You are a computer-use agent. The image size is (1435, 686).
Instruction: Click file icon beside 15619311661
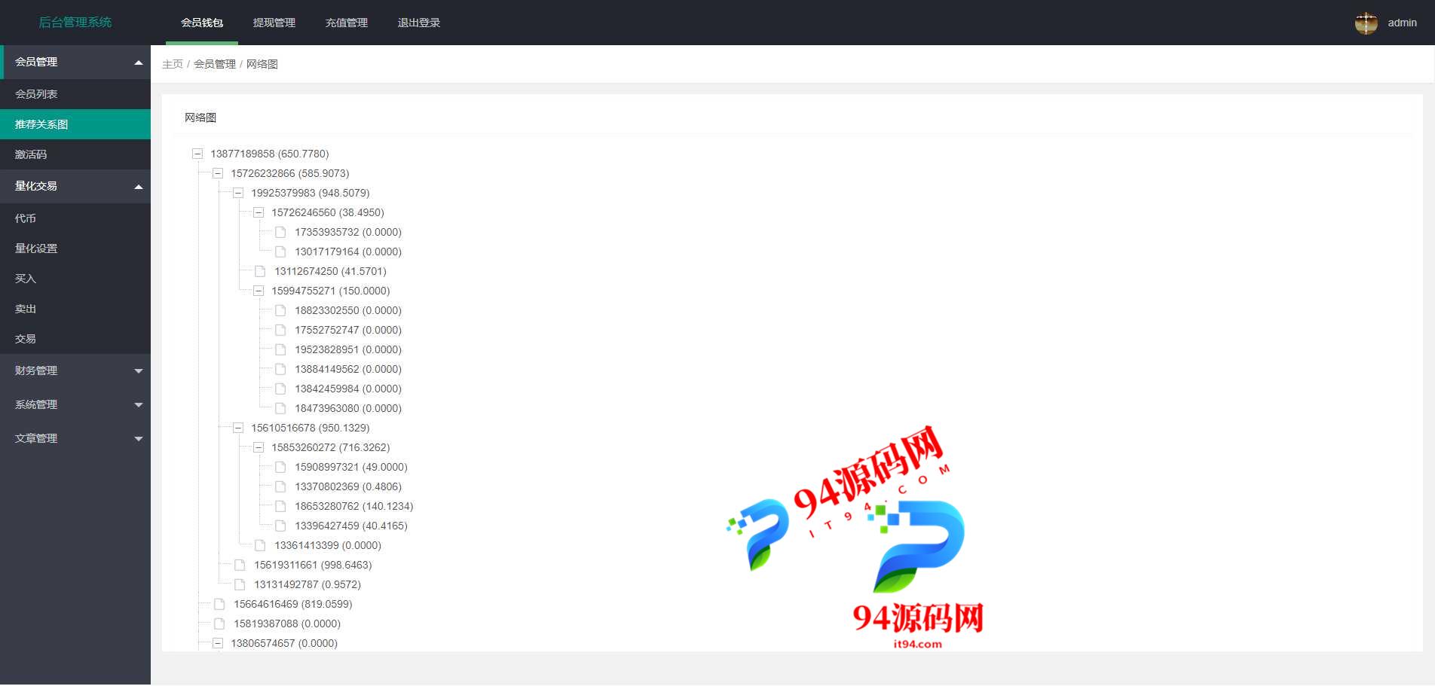(240, 565)
